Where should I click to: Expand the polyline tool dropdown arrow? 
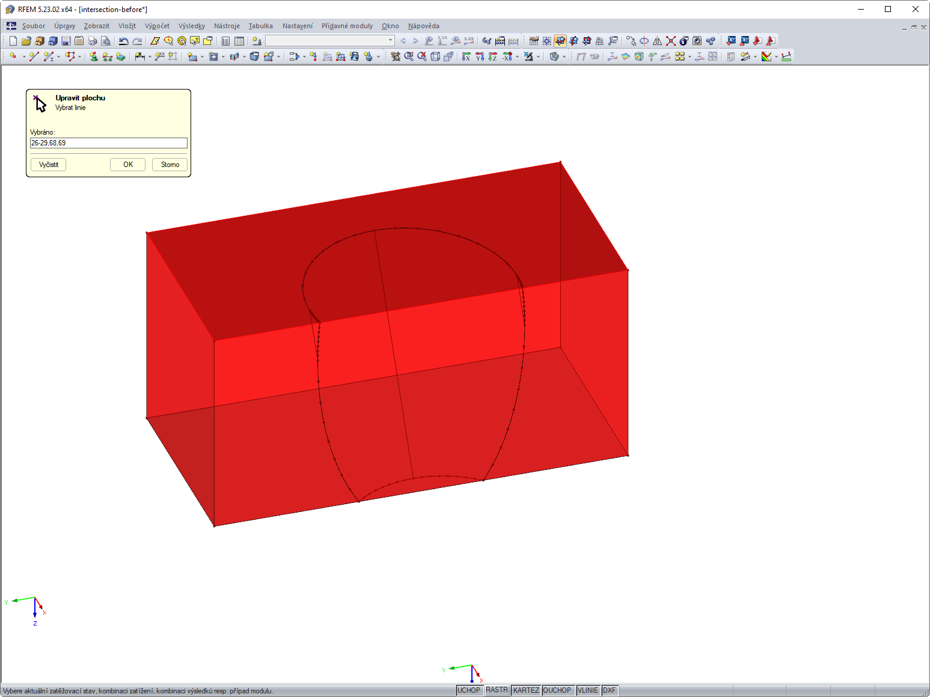[x=79, y=57]
